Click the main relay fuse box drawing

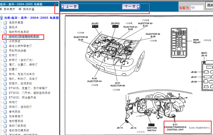click(179, 43)
